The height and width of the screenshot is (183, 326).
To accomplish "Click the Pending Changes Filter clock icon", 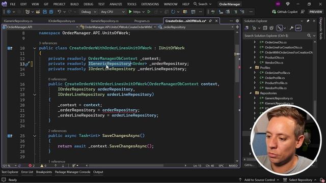I will 254,28.
